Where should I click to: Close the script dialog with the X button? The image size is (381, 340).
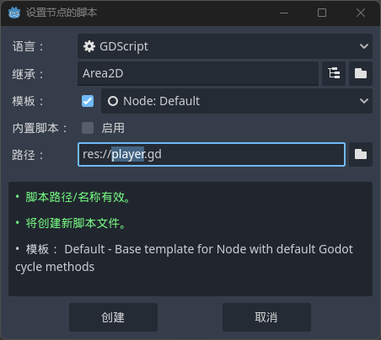[361, 13]
